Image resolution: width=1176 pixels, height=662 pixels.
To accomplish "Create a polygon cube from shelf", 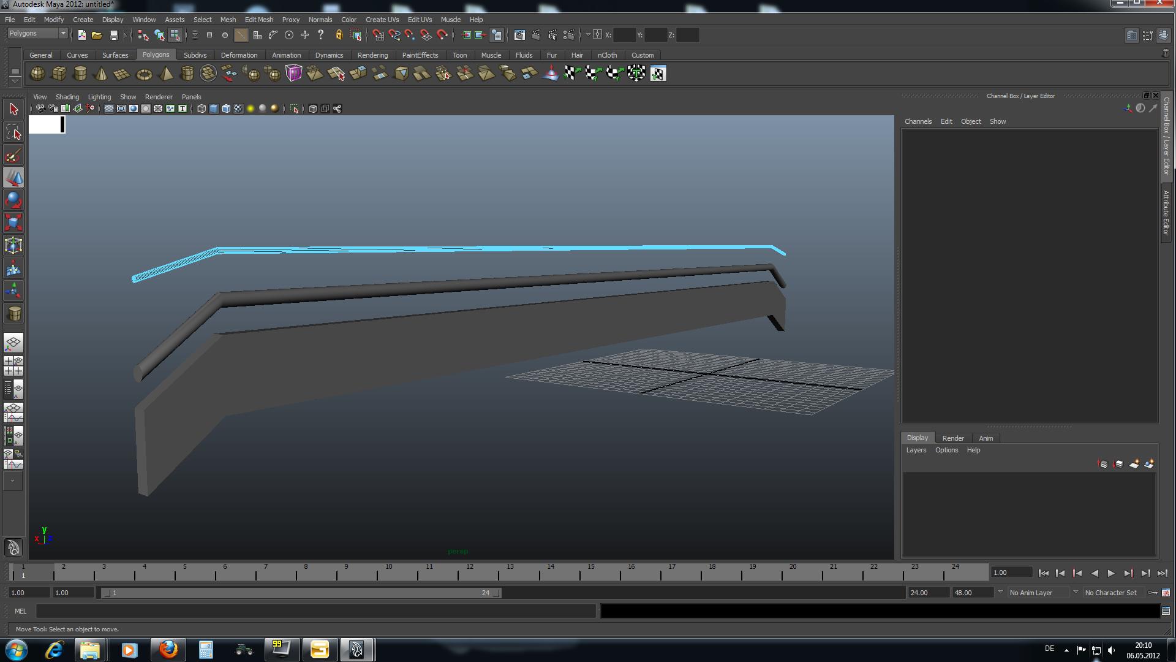I will (x=59, y=74).
